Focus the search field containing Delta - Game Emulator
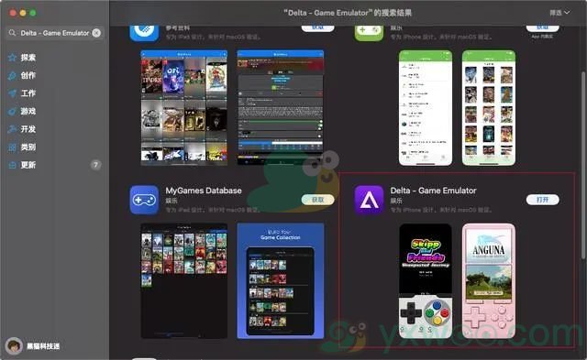Screen dimensions: 587x360 (x=55, y=33)
